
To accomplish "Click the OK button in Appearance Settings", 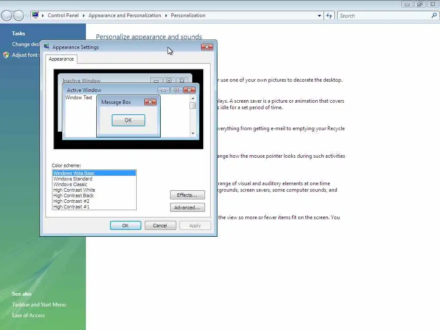I will pyautogui.click(x=125, y=225).
